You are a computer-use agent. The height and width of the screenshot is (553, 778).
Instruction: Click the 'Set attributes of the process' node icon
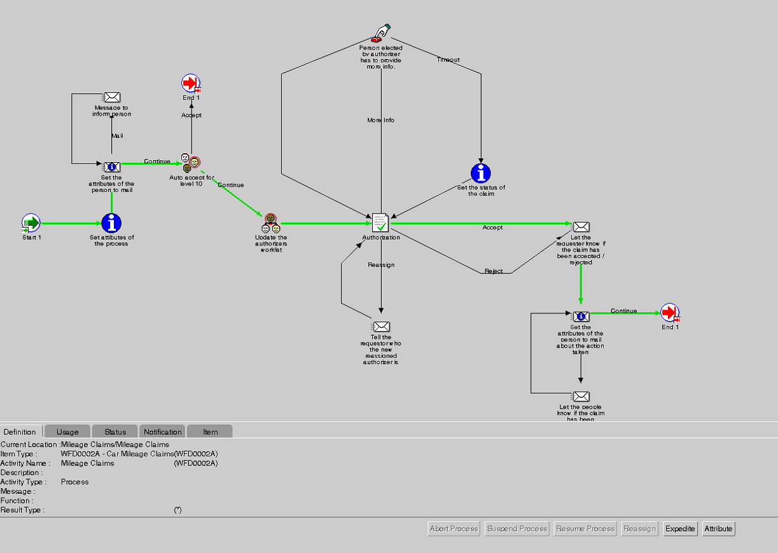click(x=111, y=223)
